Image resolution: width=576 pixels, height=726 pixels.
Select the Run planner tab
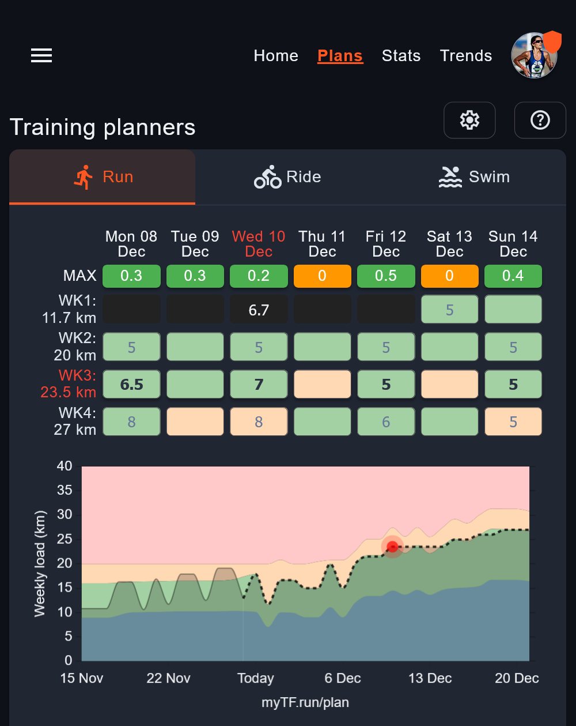click(x=103, y=177)
